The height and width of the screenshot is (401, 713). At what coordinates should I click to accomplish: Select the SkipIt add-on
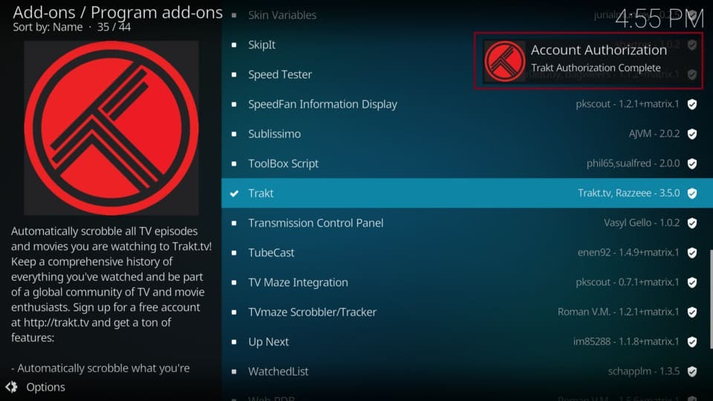point(467,45)
